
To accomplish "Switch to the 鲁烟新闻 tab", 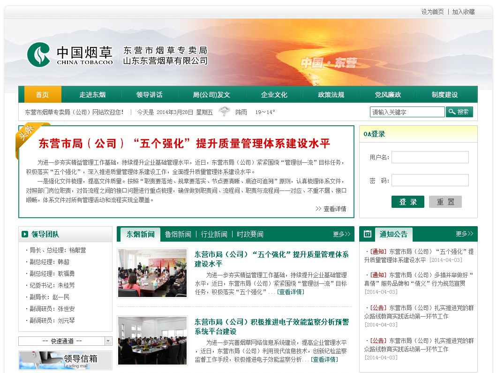I will point(179,234).
